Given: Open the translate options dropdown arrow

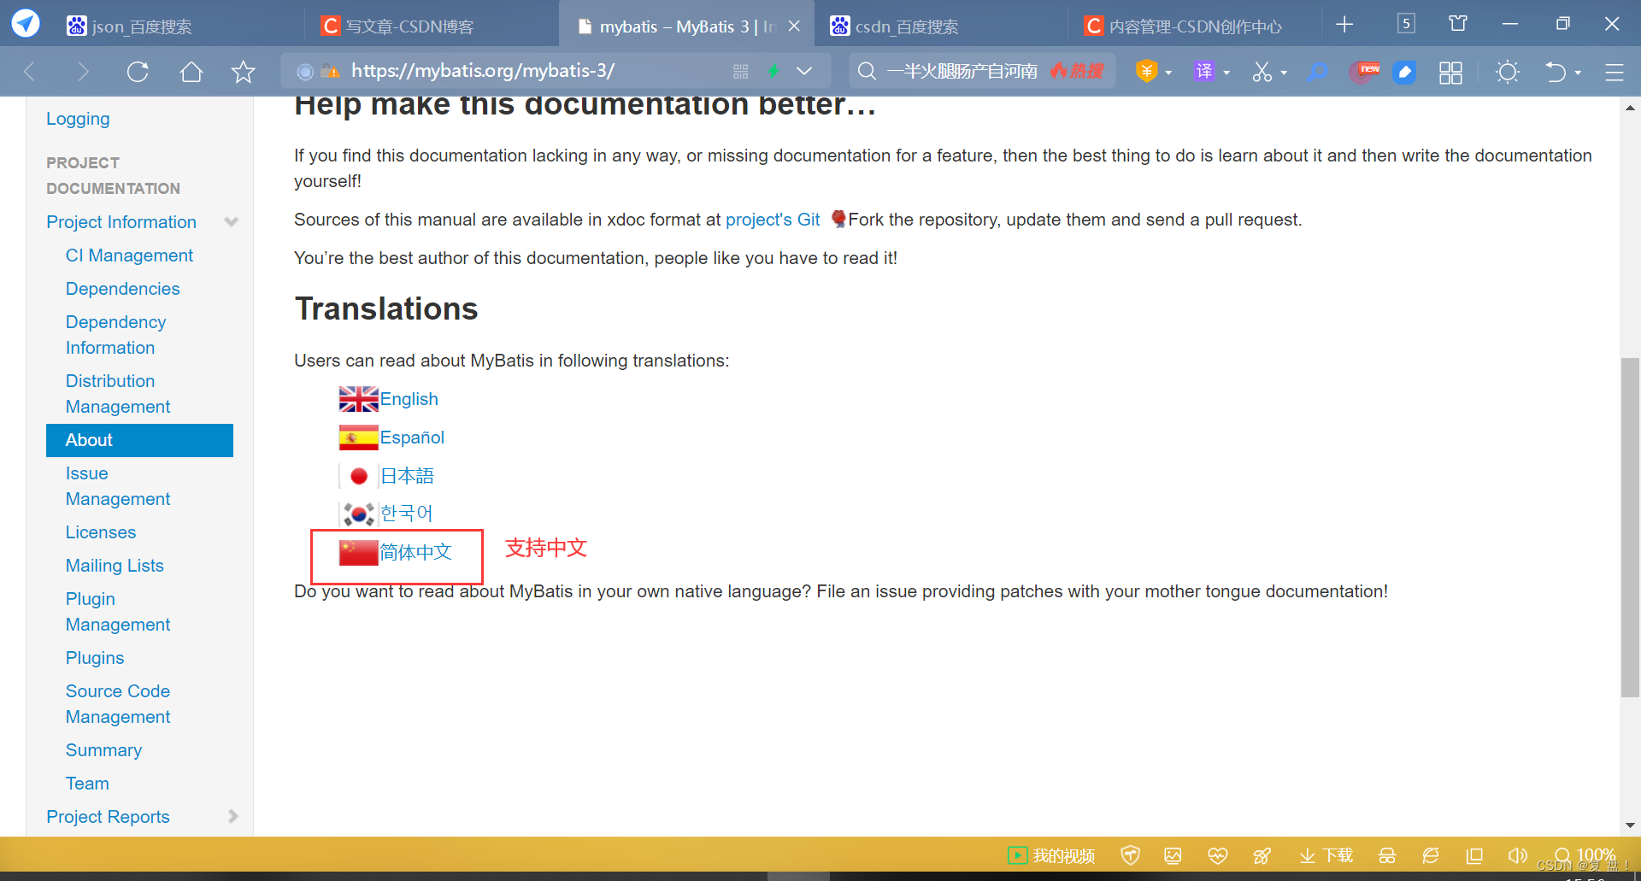Looking at the screenshot, I should click(1226, 73).
